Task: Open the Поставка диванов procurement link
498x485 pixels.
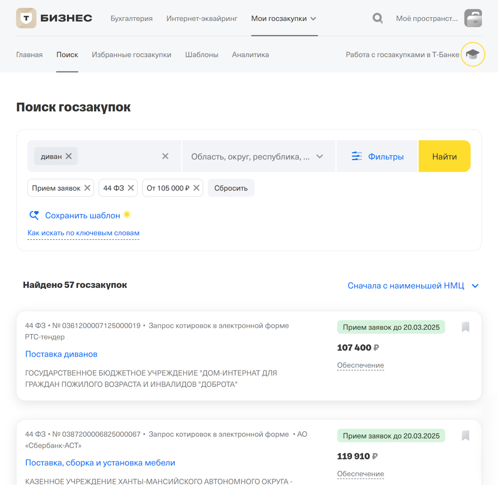Action: [61, 354]
